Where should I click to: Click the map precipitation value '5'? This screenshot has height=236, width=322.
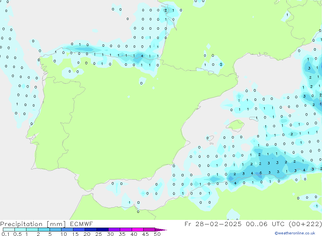point(261,173)
